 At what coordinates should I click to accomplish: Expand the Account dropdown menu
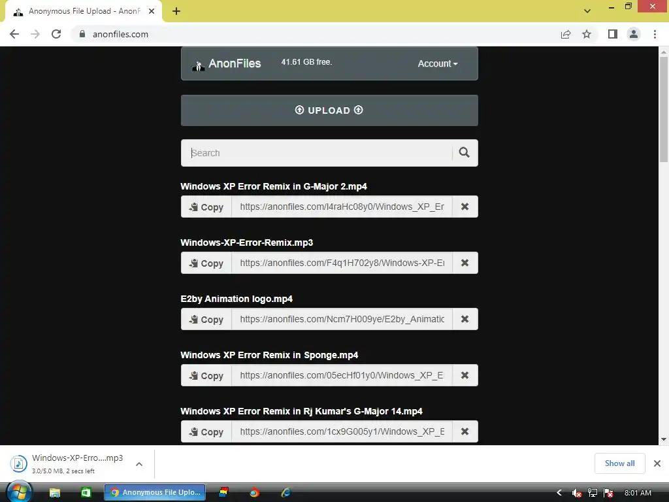pyautogui.click(x=438, y=63)
